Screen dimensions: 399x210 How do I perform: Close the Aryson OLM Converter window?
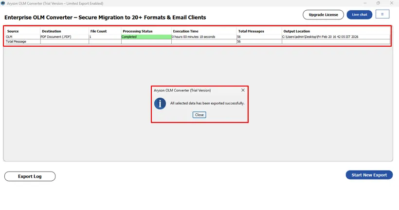[x=392, y=3]
